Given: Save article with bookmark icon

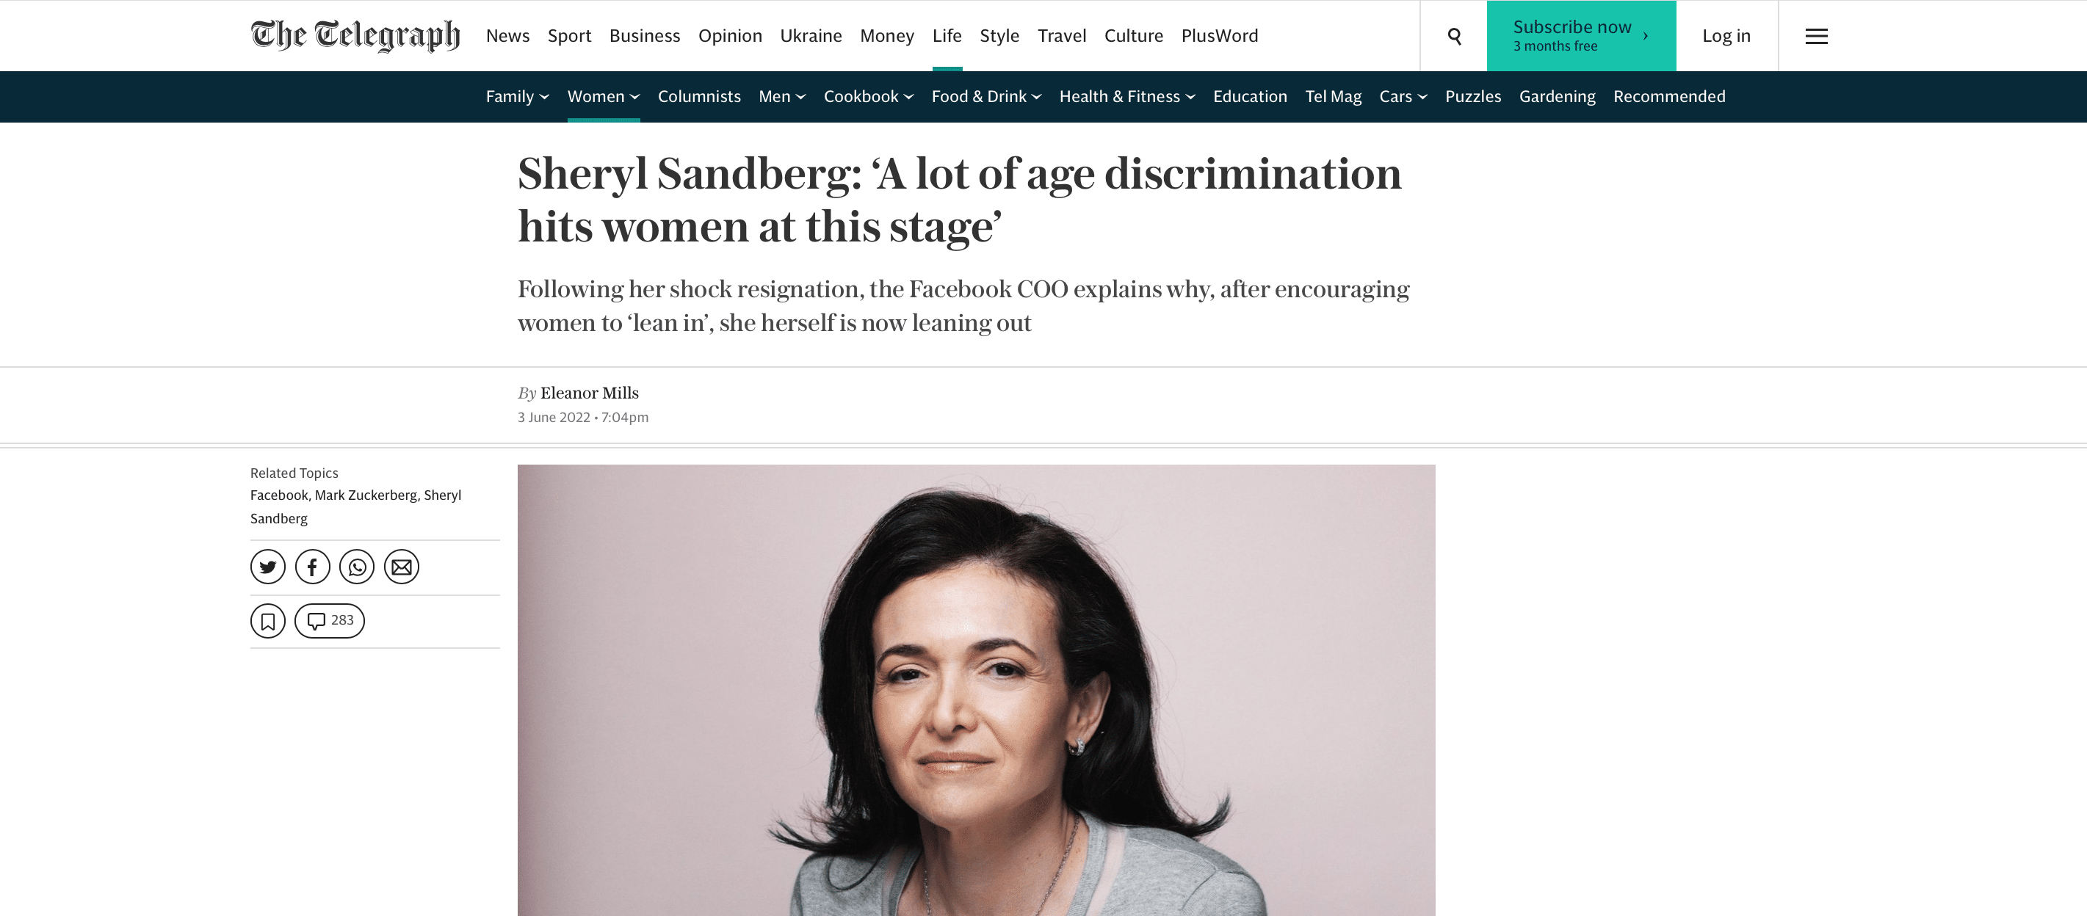Looking at the screenshot, I should [267, 621].
